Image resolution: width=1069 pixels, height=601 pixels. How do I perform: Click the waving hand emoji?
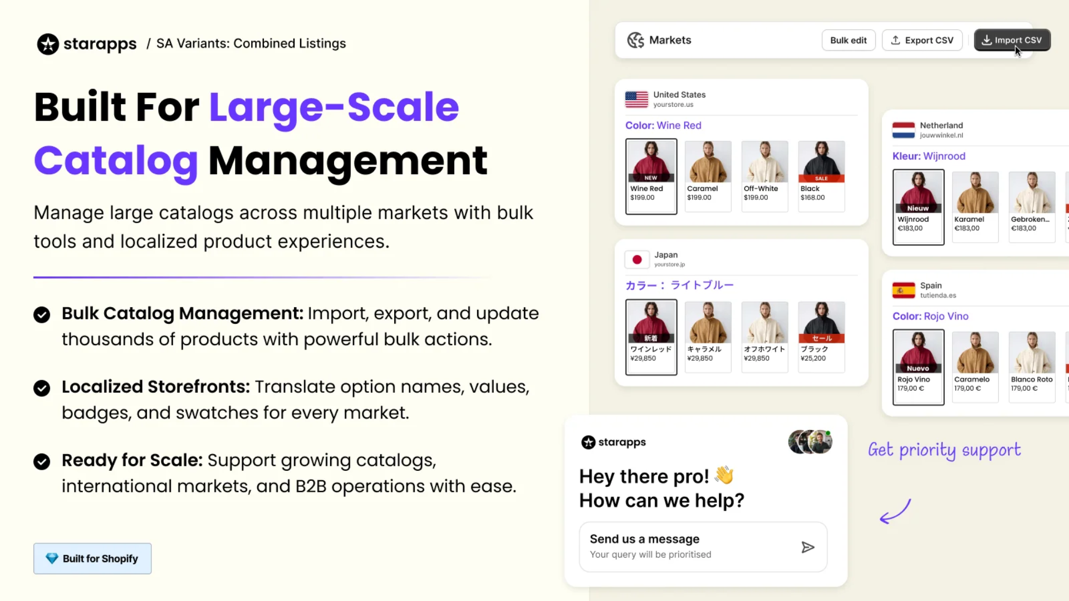[724, 475]
